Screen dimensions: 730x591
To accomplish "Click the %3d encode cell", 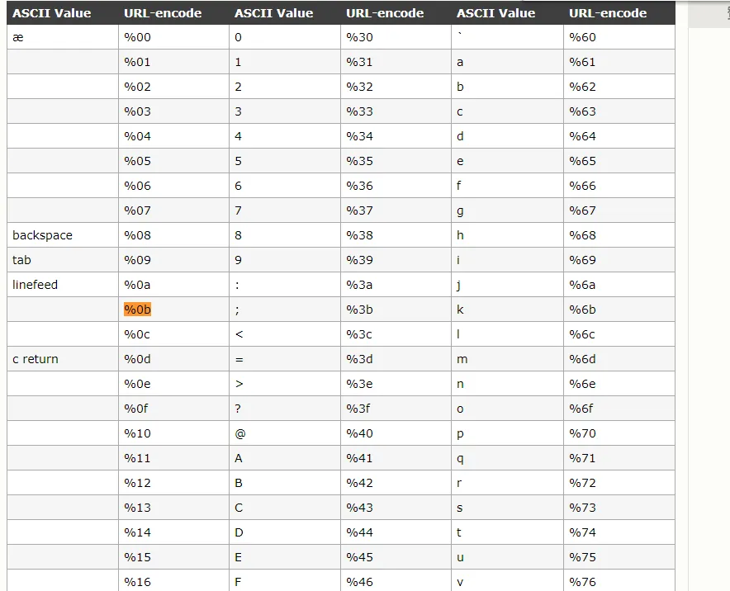I will tap(360, 359).
